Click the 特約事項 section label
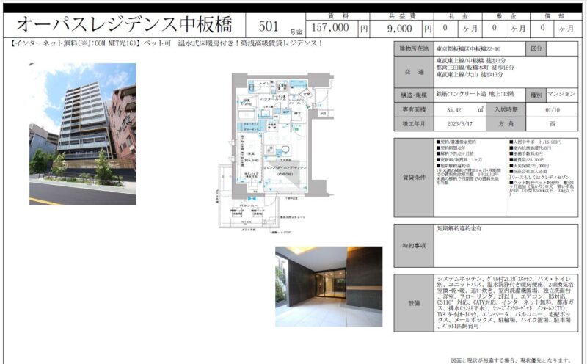This screenshot has width=587, height=364. pyautogui.click(x=414, y=246)
